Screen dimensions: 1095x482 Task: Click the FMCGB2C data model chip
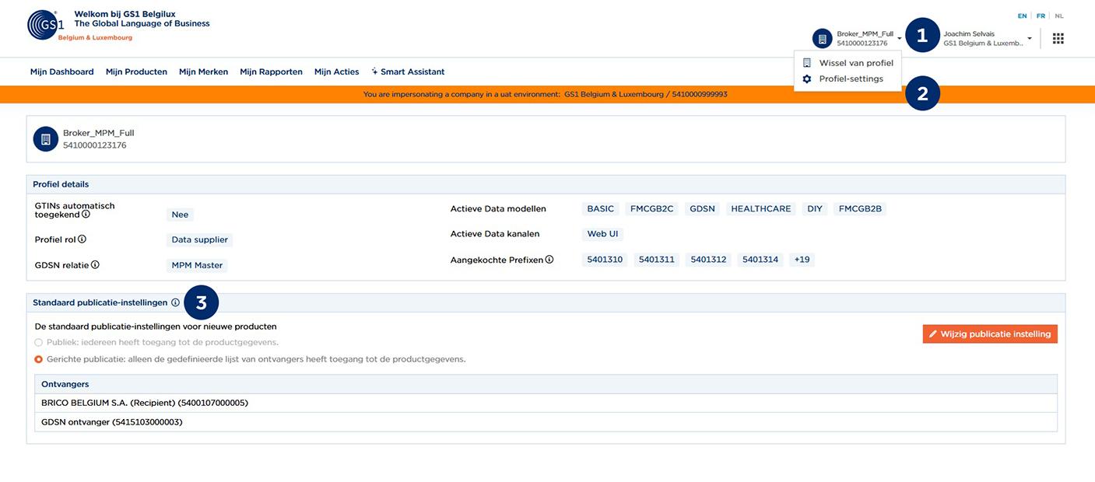pos(652,209)
